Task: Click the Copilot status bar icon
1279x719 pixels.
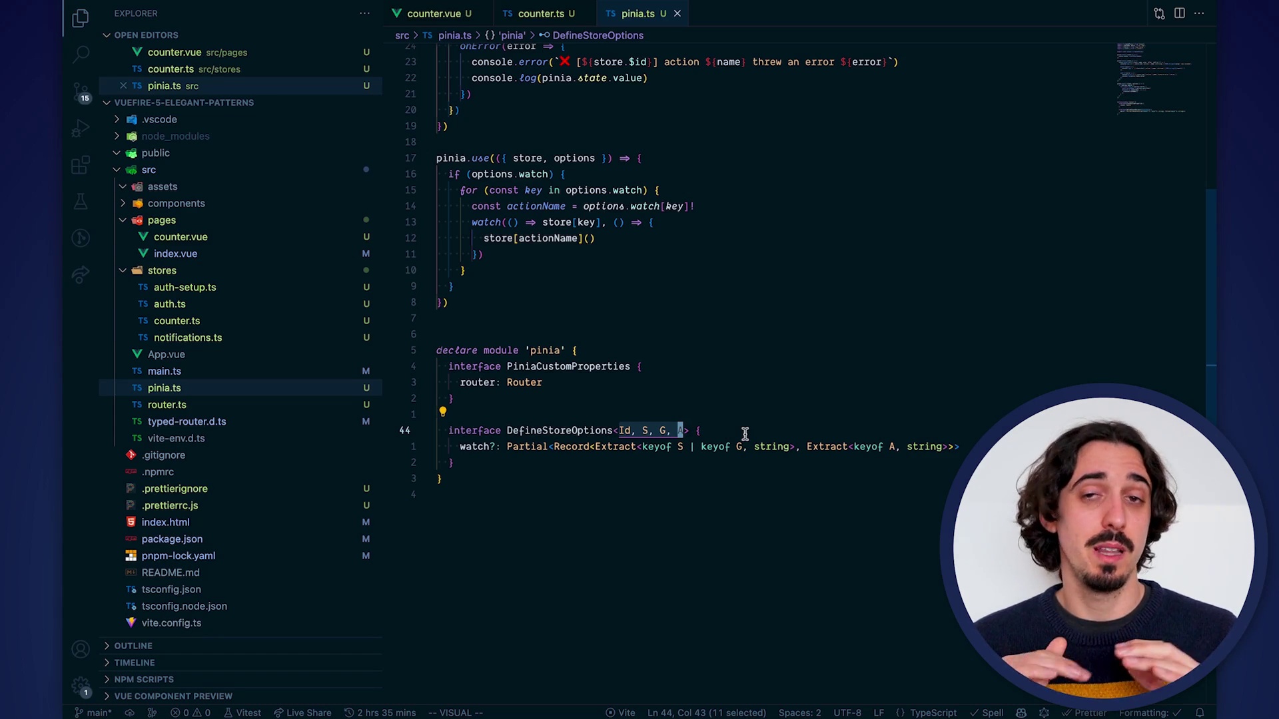Action: pyautogui.click(x=1021, y=712)
